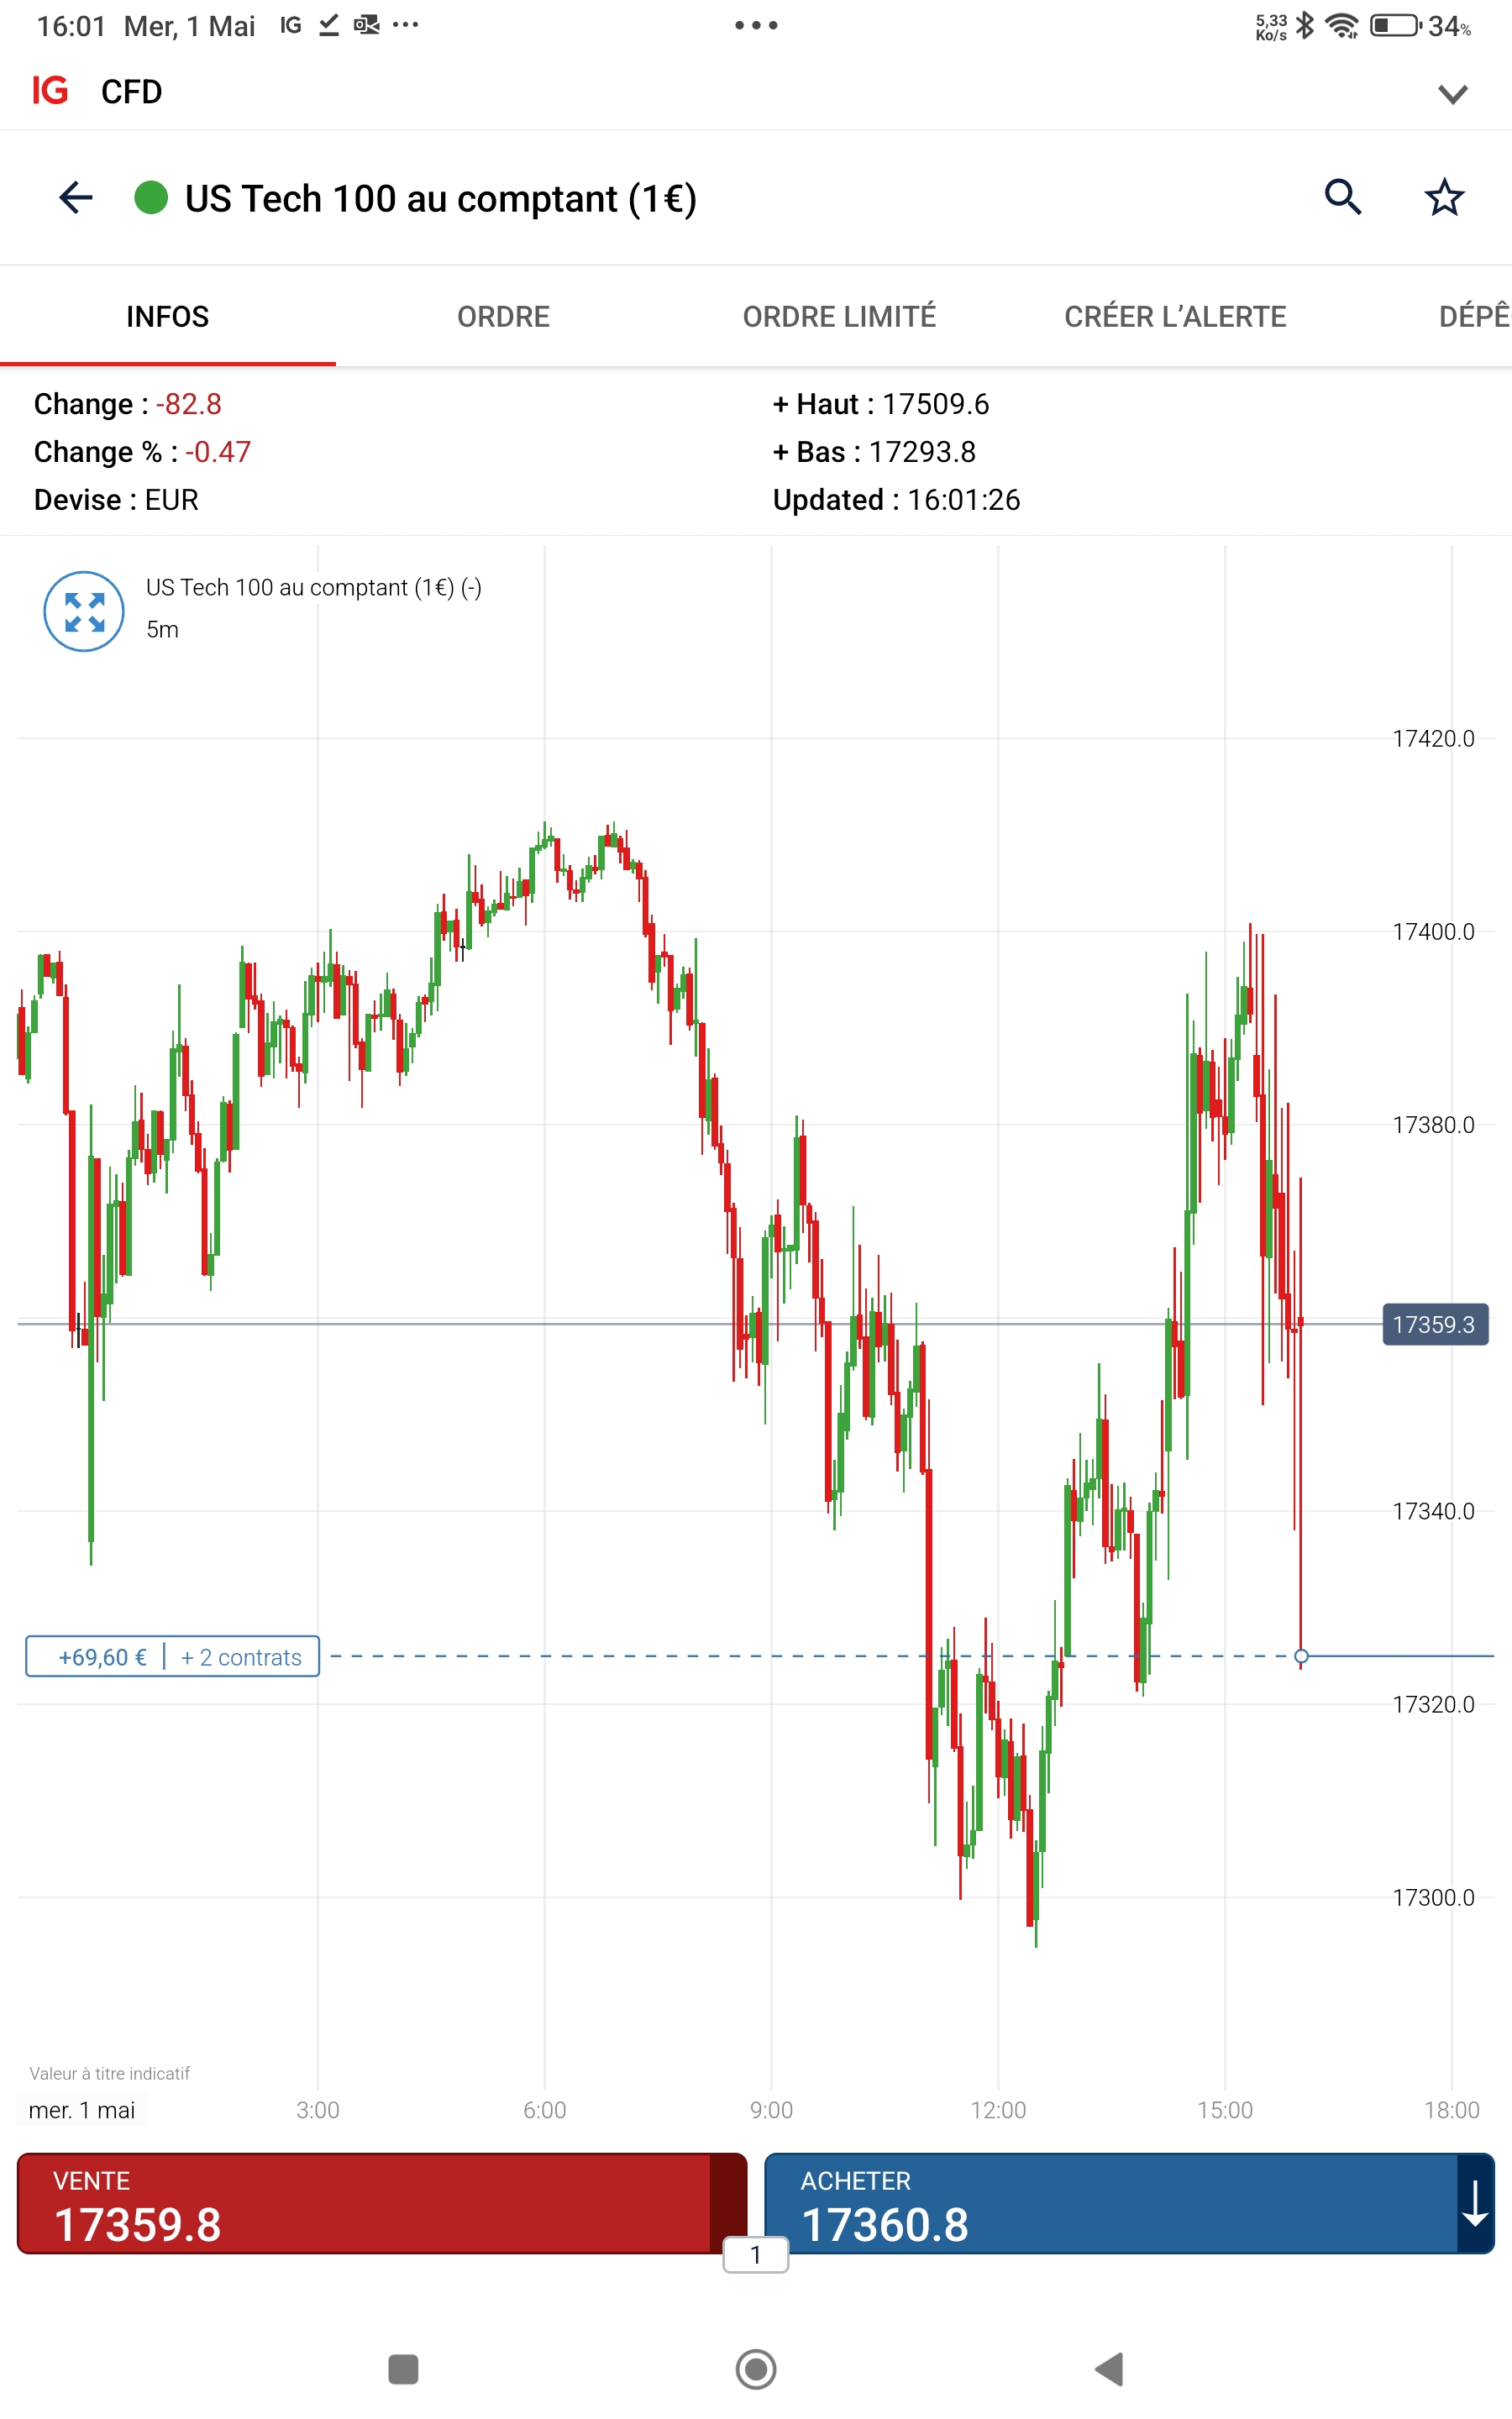Click the position level marker circle
The width and height of the screenshot is (1512, 2419).
[x=1301, y=1656]
